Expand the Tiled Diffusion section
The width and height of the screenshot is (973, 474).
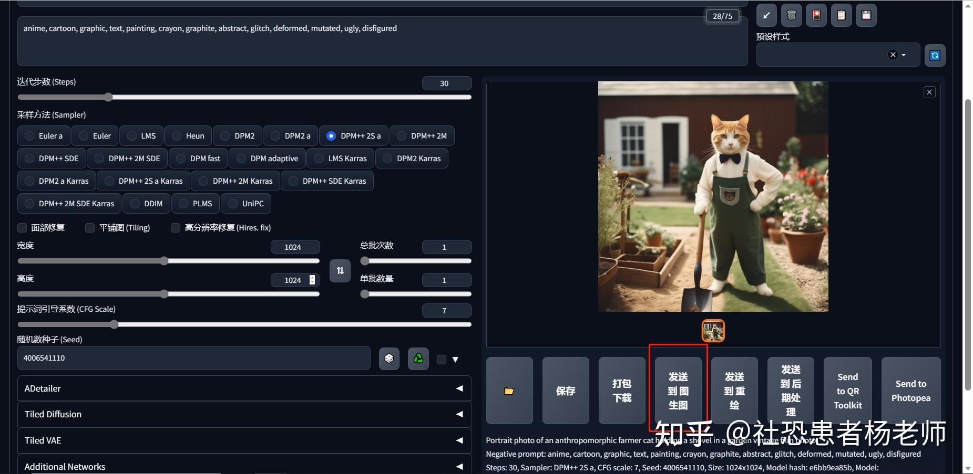coord(244,414)
